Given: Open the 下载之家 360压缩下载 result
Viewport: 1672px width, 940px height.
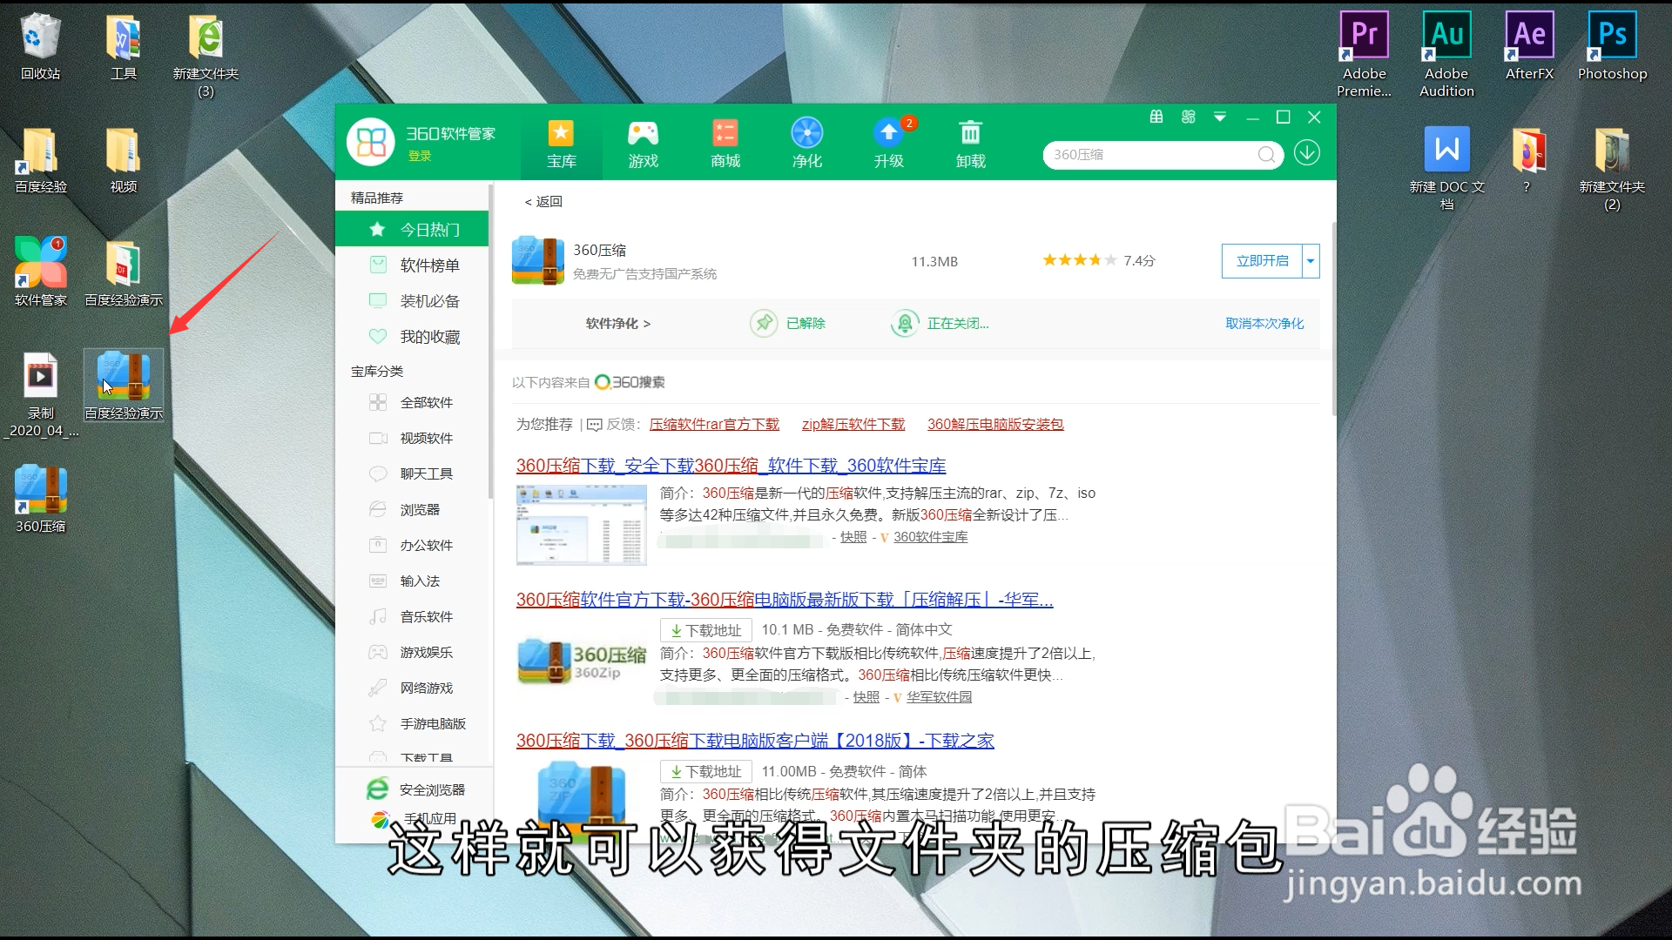Looking at the screenshot, I should pyautogui.click(x=755, y=741).
